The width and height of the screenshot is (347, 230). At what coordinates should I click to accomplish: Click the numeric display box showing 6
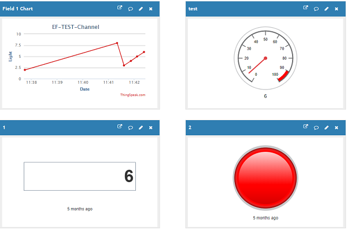click(80, 176)
